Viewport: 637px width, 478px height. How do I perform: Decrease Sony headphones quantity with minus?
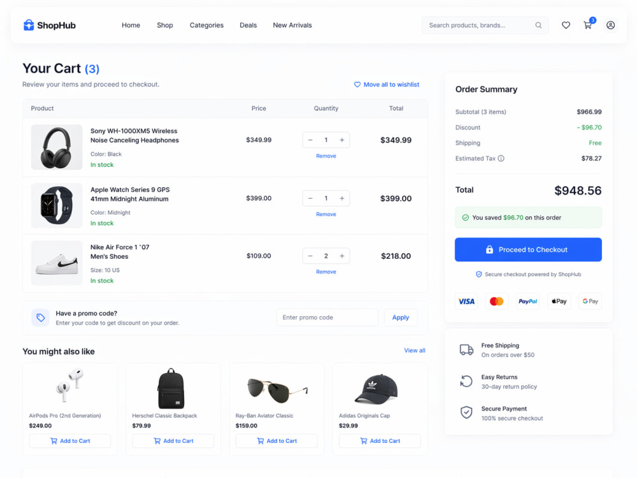[310, 140]
